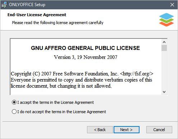The image size is (178, 139).
Task: Go to the previous step with Back
Action: [100, 130]
